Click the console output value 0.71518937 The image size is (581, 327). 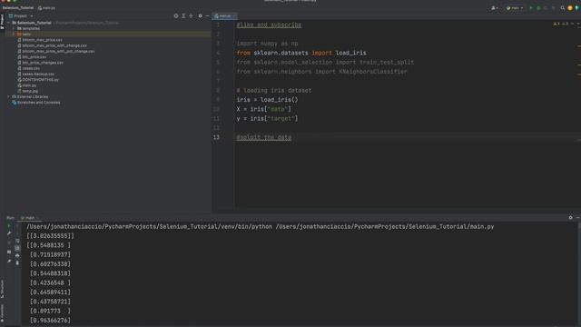[50, 254]
